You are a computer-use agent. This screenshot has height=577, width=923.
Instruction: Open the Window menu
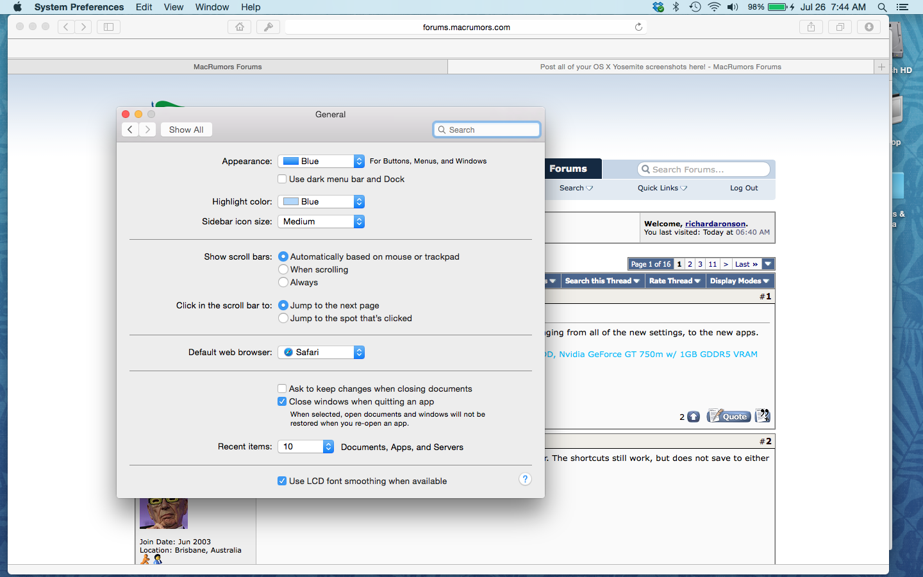[x=212, y=7]
